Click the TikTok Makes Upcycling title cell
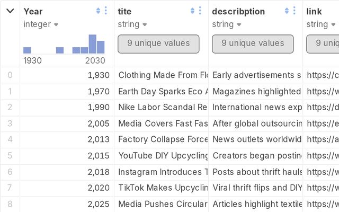The height and width of the screenshot is (212, 339). [163, 188]
